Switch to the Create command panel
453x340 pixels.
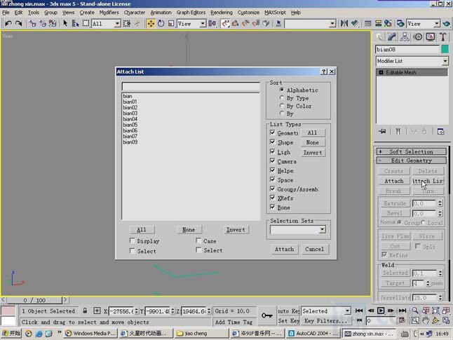(x=380, y=37)
